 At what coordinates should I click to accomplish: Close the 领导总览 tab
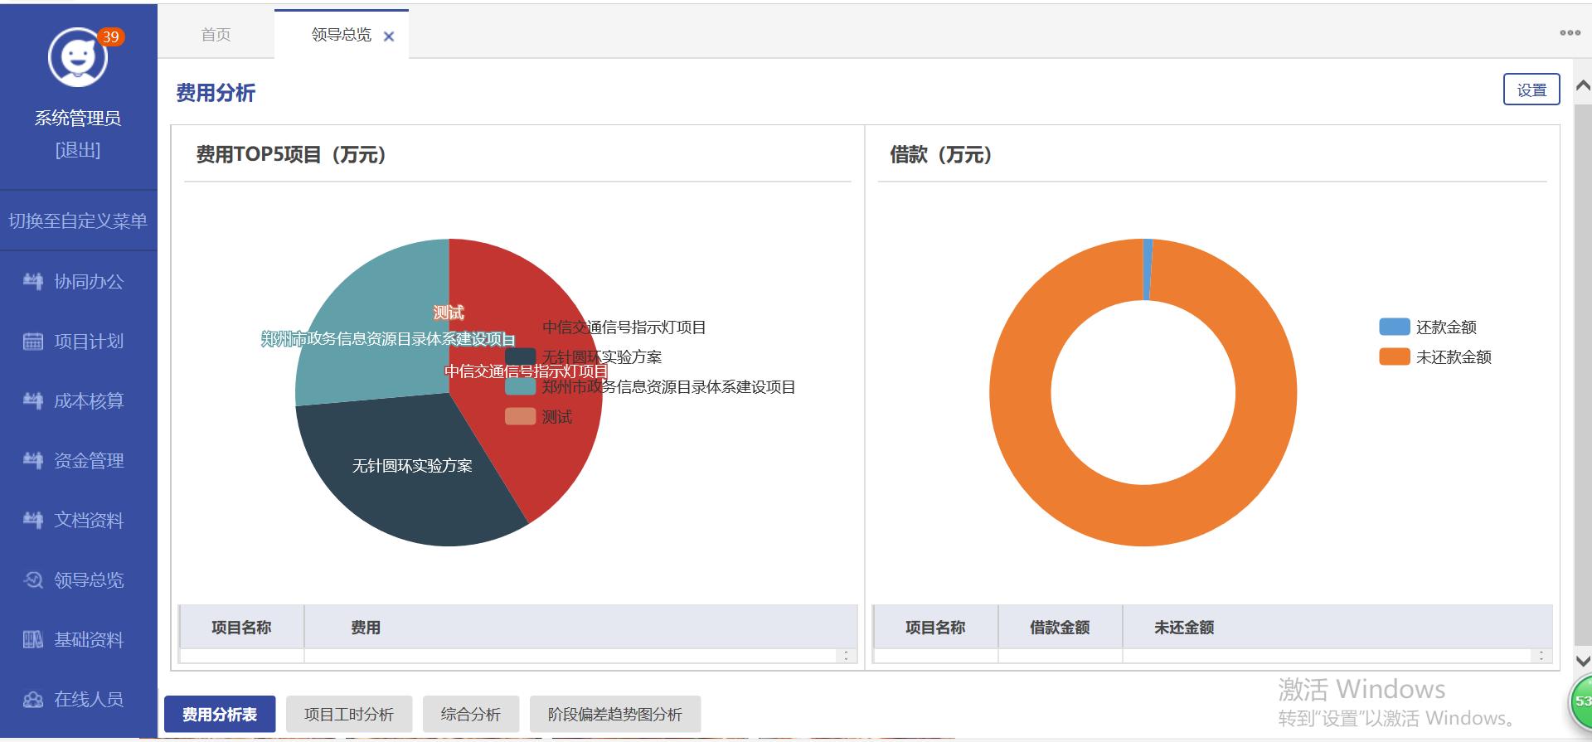click(x=389, y=36)
